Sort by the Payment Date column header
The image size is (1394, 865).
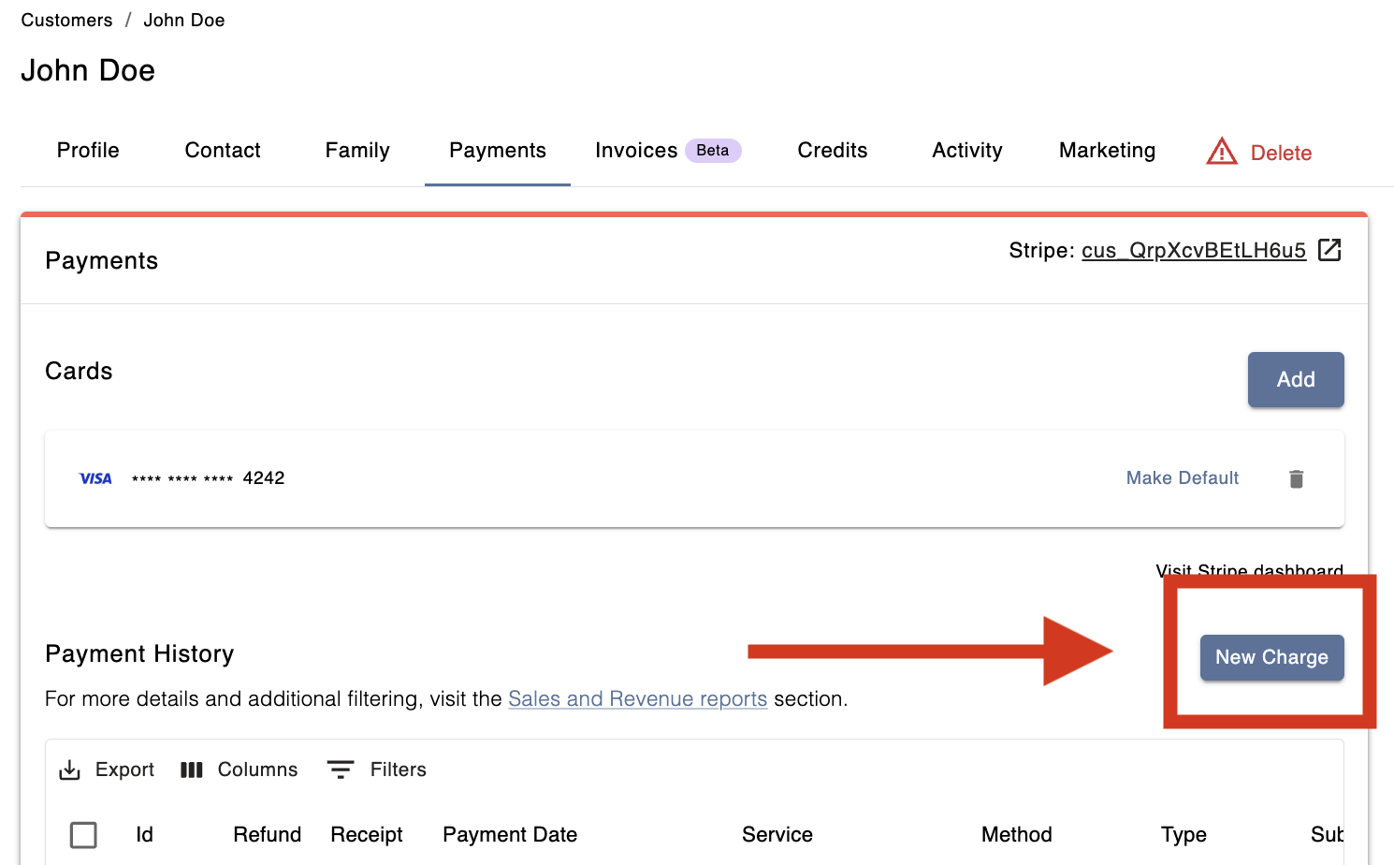click(510, 834)
